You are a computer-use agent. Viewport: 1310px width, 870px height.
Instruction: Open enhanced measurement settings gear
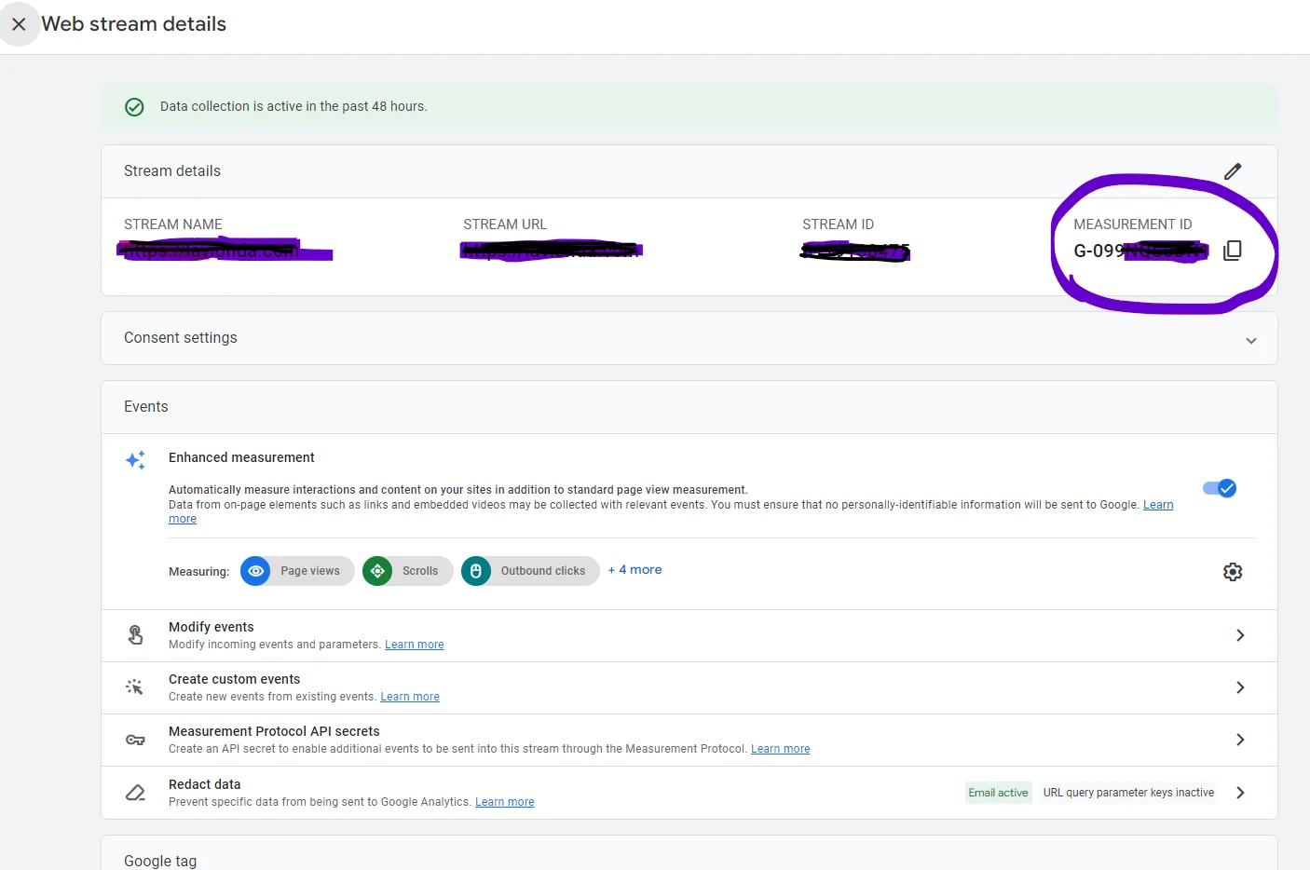tap(1233, 572)
